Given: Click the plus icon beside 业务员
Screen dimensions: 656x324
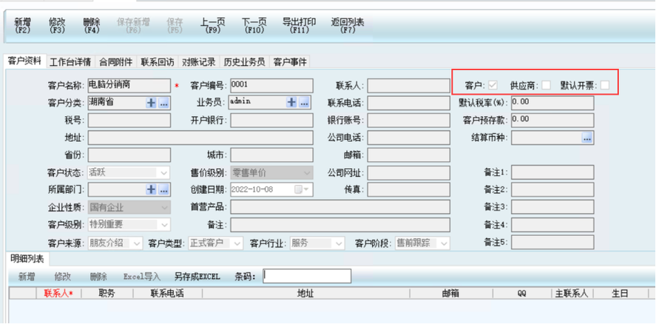Looking at the screenshot, I should [291, 103].
